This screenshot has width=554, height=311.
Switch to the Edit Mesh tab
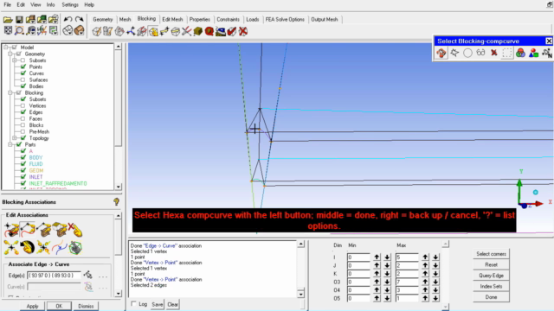point(172,19)
